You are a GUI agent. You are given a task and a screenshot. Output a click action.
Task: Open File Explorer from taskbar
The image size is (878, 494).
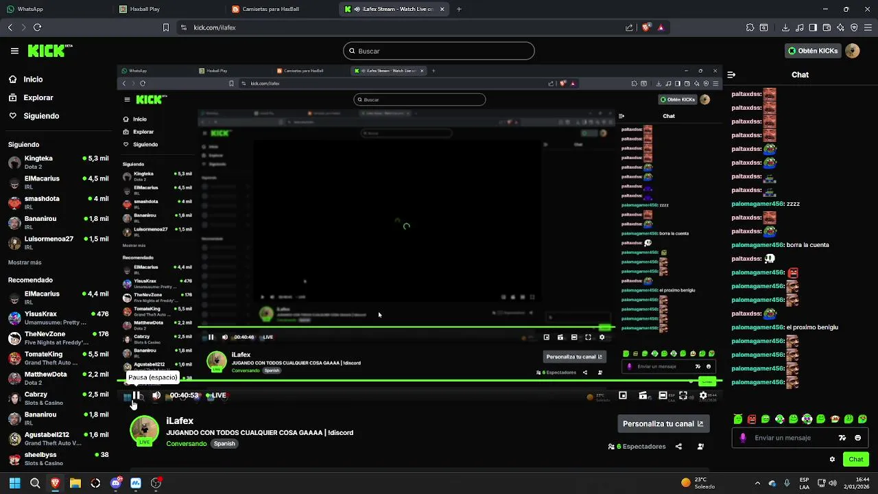(x=75, y=483)
